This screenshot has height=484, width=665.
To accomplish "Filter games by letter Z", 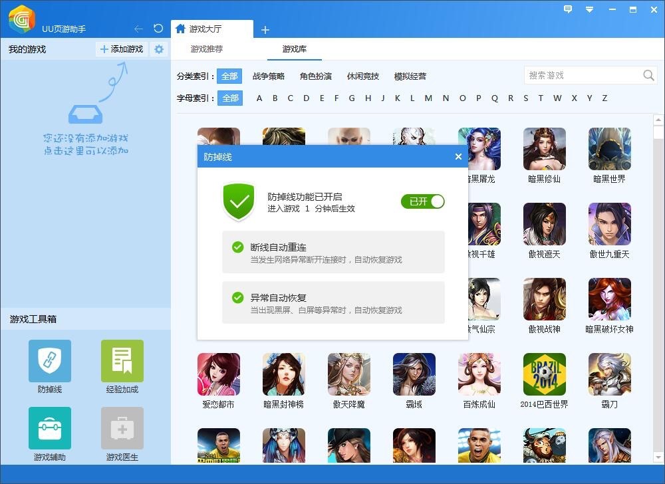I will tap(604, 98).
